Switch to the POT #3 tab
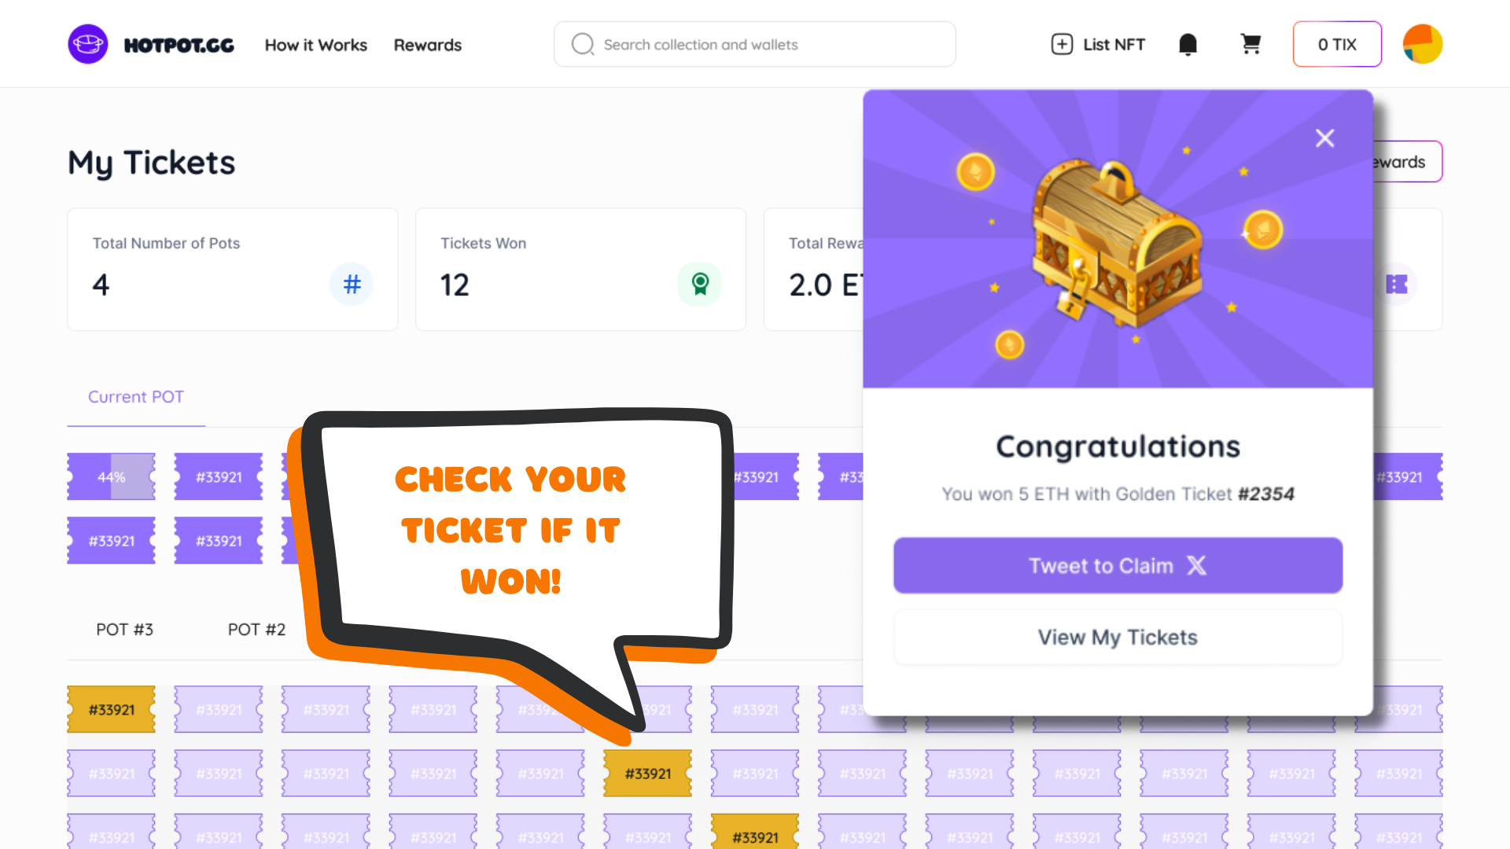 coord(124,630)
